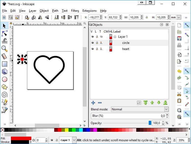Rotate selection 90° counter-clockwise
The width and height of the screenshot is (191, 144).
click(x=27, y=17)
